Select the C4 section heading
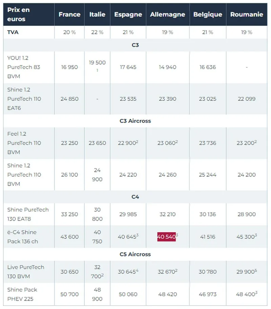Screen dimensions: 271x309 (135, 197)
